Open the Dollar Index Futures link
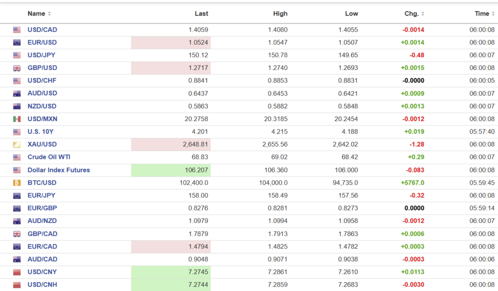This screenshot has height=291, width=498. (58, 170)
